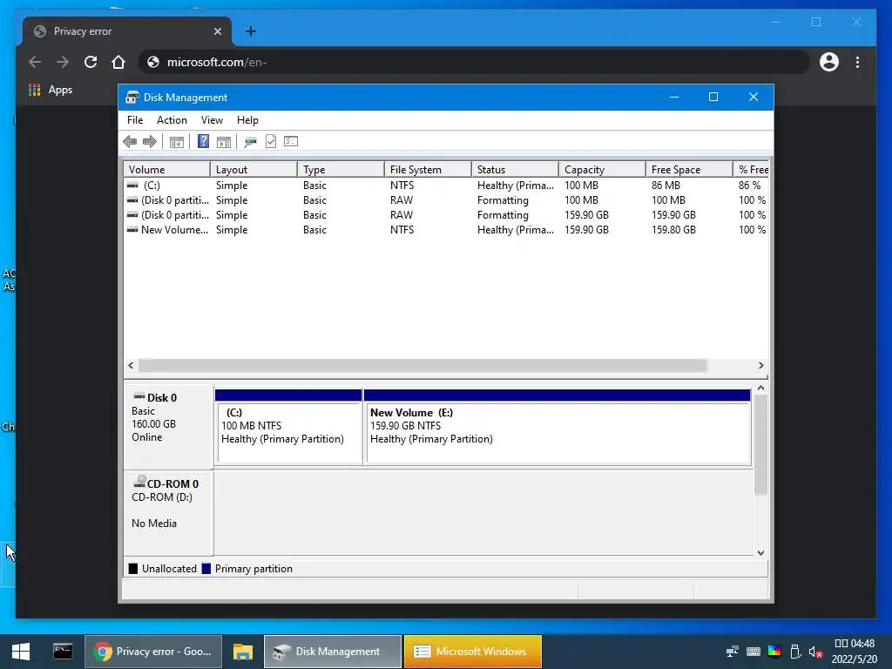Switch to Chrome Privacy error taskbar button
This screenshot has height=669, width=892.
153,652
